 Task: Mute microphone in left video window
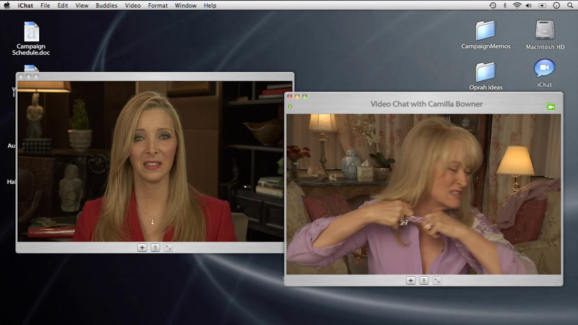(155, 248)
